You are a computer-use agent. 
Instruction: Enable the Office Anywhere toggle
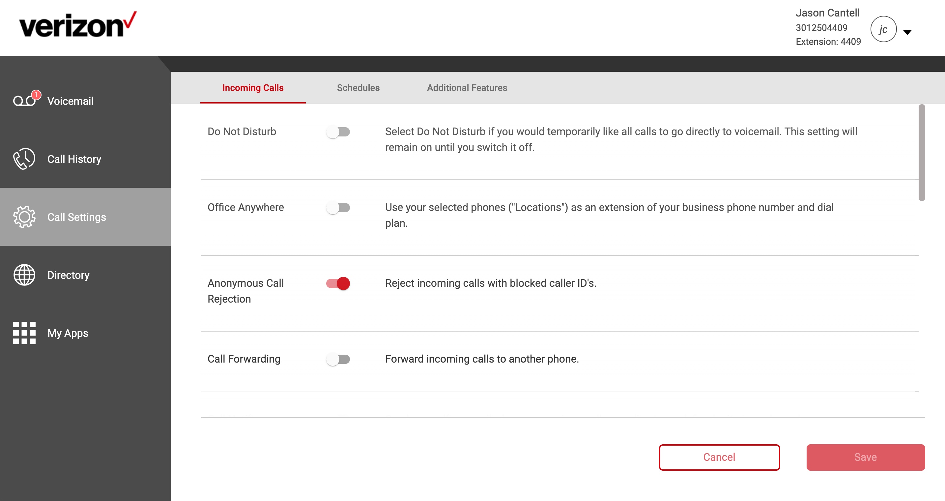pyautogui.click(x=337, y=207)
